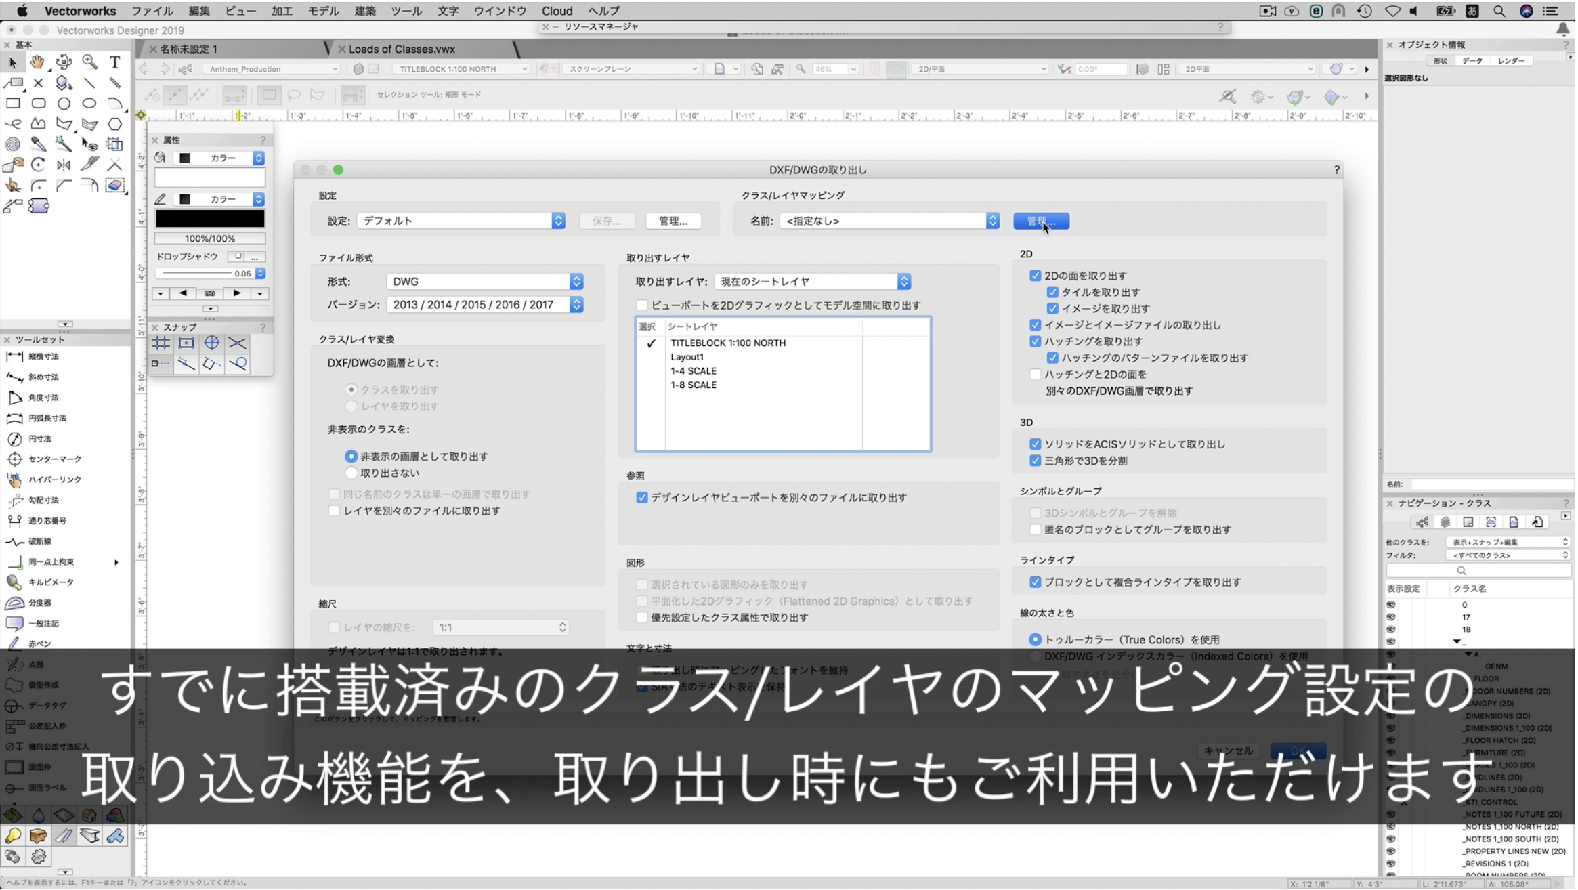Open the 取り出すレイヤ dropdown
The image size is (1578, 890).
(813, 282)
